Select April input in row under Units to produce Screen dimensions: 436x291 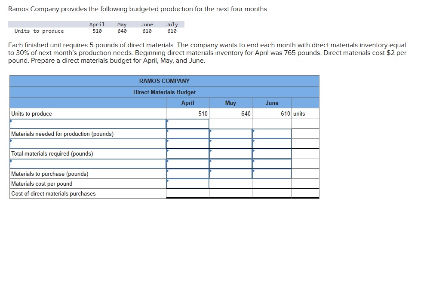(188, 124)
